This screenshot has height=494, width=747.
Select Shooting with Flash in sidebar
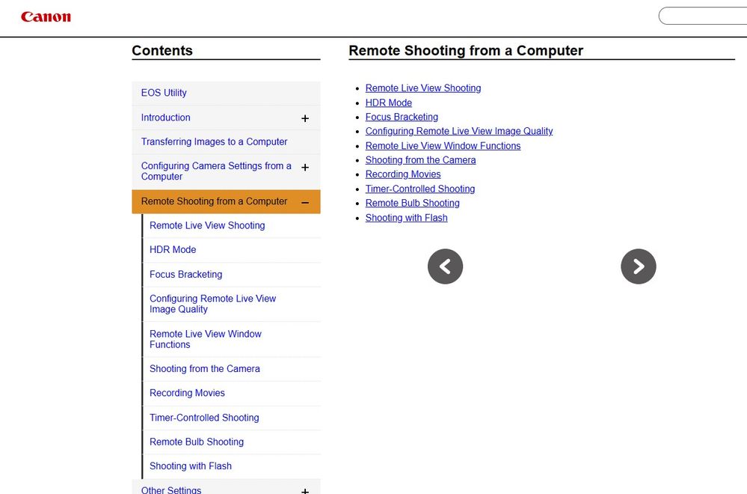[191, 466]
